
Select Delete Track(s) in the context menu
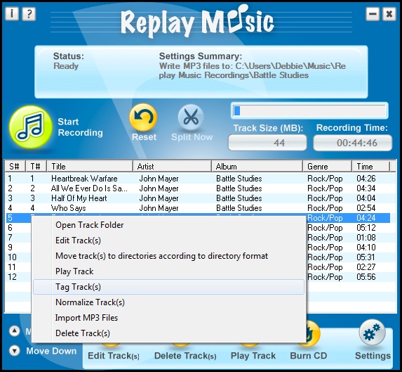[x=168, y=333]
